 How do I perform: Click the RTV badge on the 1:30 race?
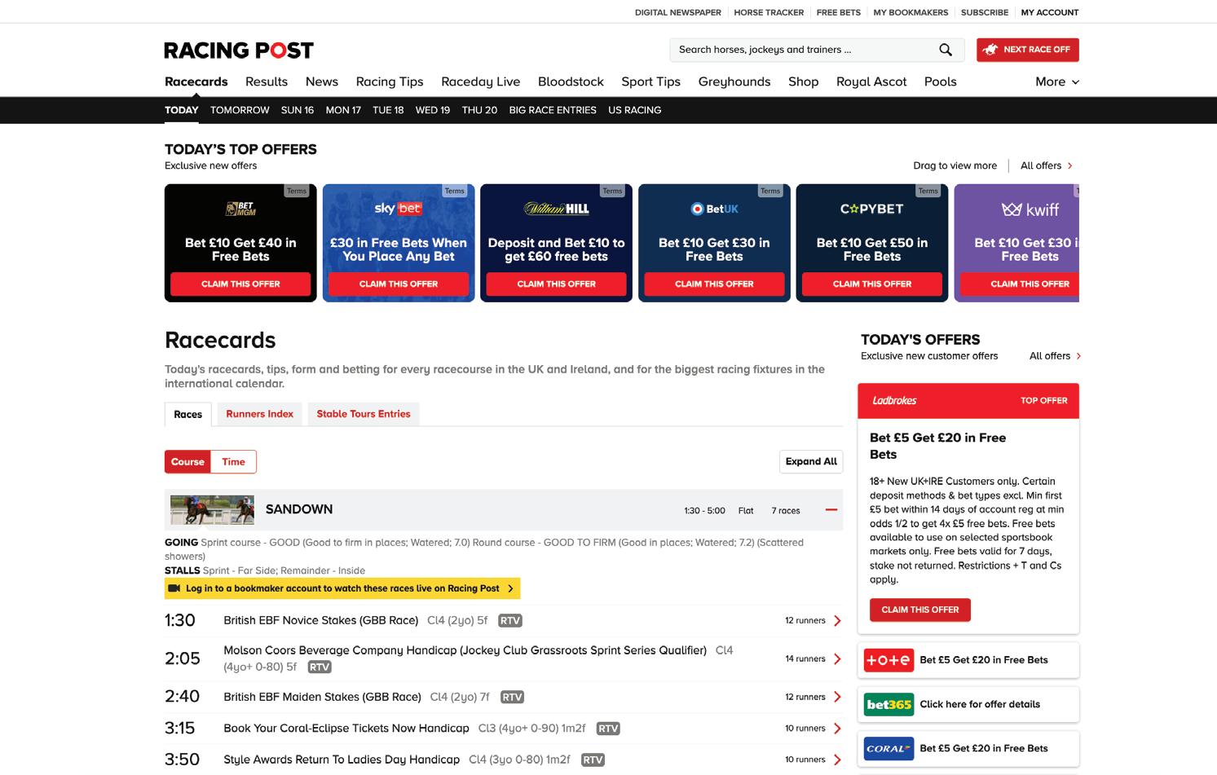[510, 621]
